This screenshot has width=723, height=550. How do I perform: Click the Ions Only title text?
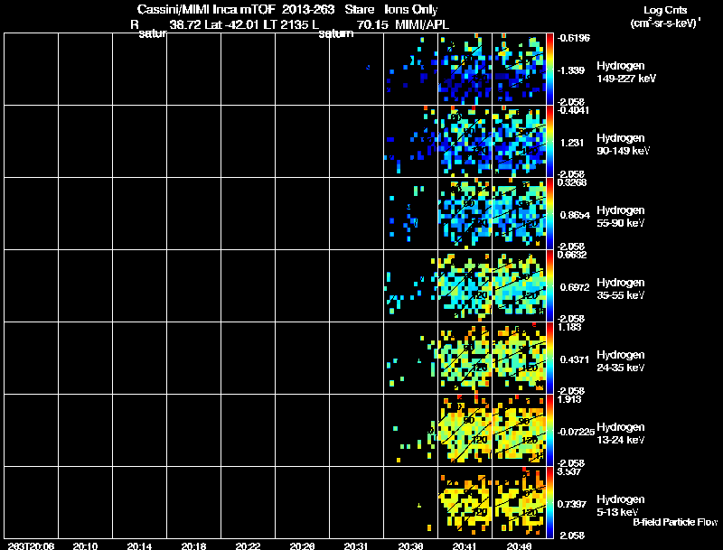pyautogui.click(x=411, y=9)
